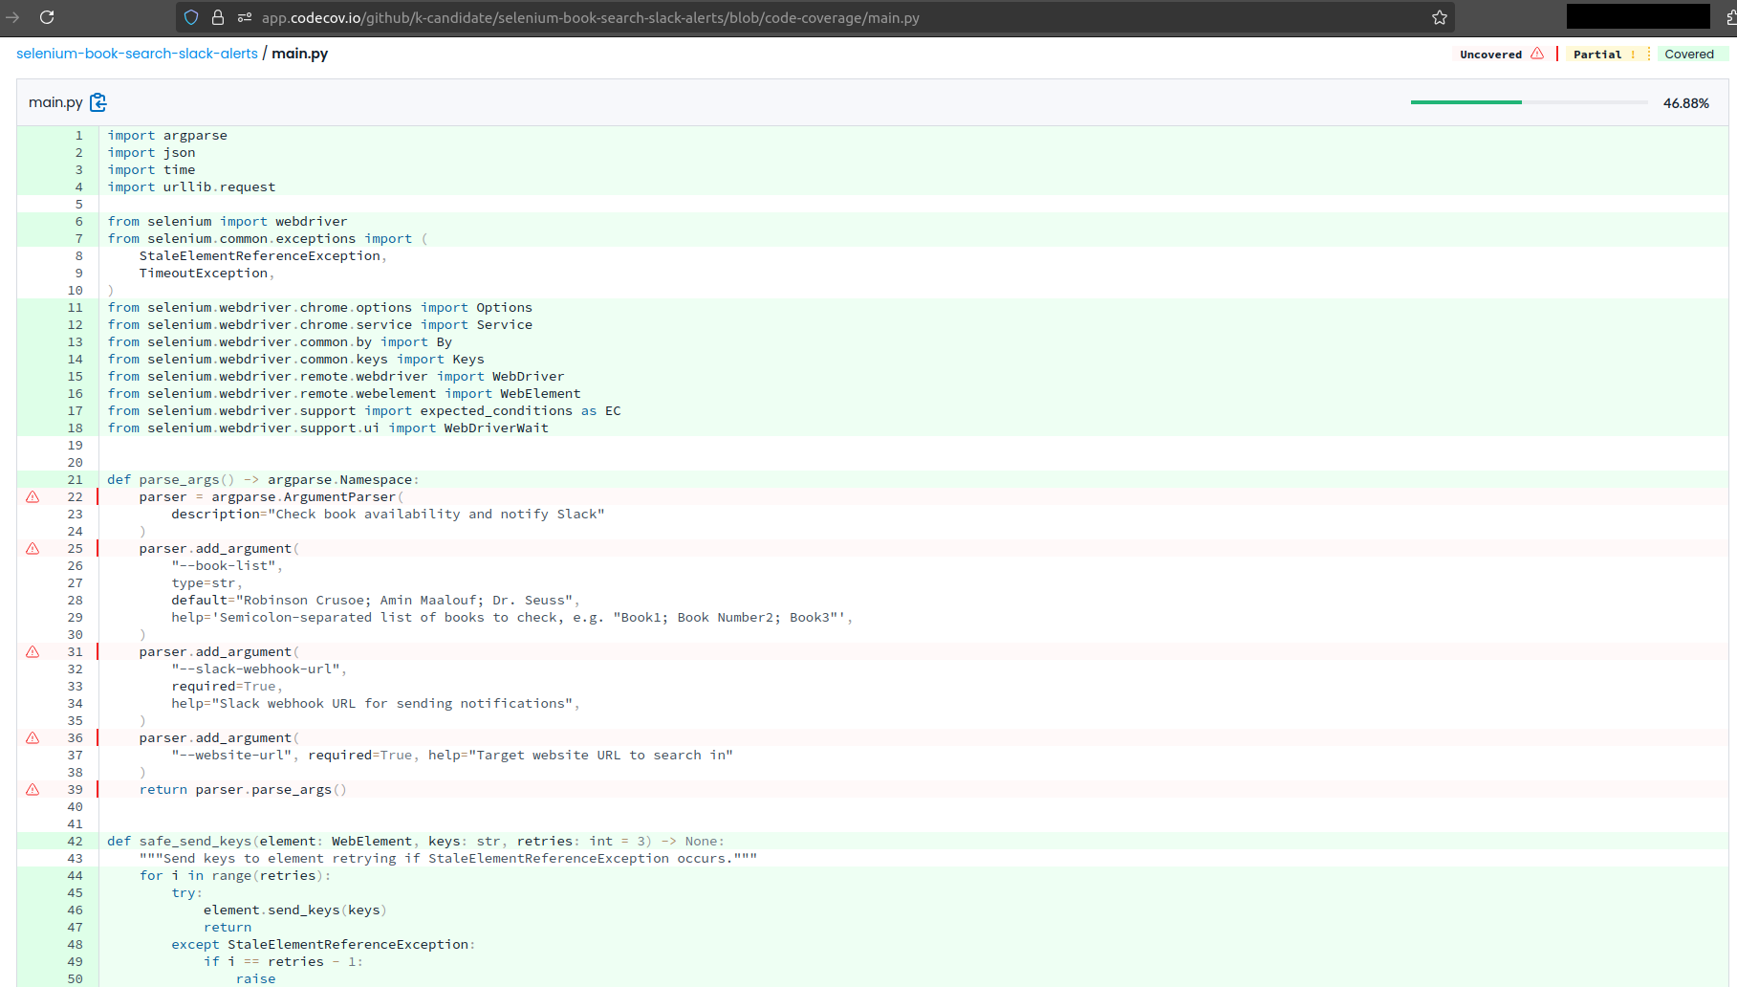
Task: Select line number 22
Action: 76,497
